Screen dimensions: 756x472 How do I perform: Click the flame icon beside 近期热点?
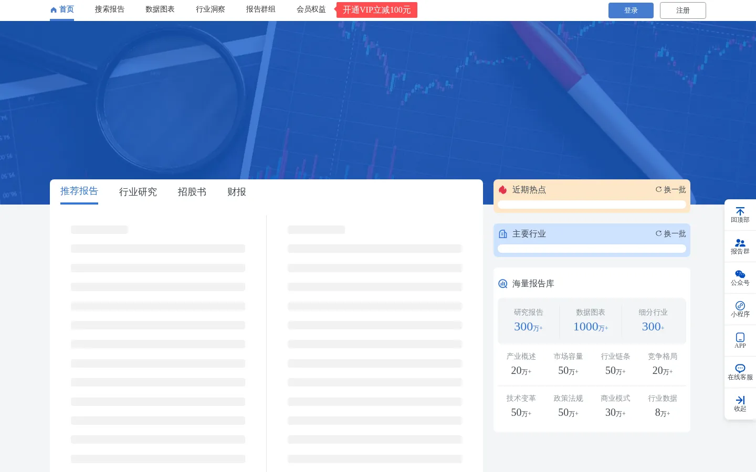coord(503,190)
